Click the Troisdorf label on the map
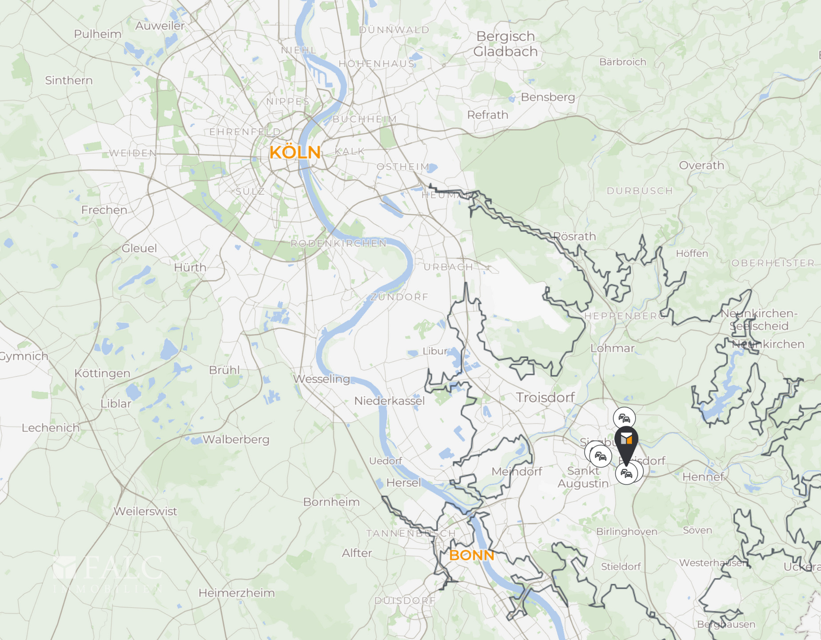This screenshot has width=821, height=640. click(x=545, y=397)
